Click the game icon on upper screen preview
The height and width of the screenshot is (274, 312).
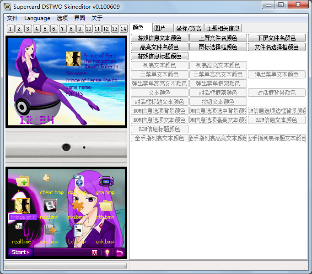coord(73,59)
